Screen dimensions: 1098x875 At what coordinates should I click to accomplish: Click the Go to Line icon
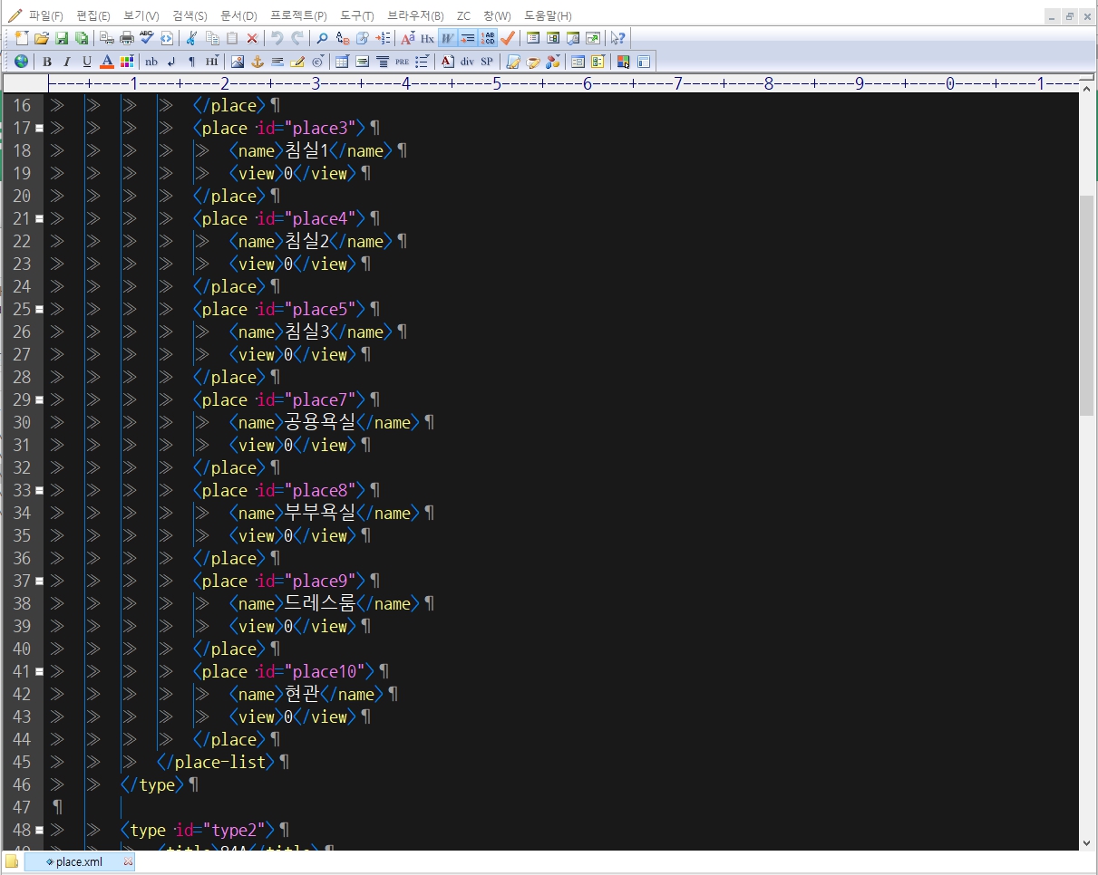click(384, 38)
